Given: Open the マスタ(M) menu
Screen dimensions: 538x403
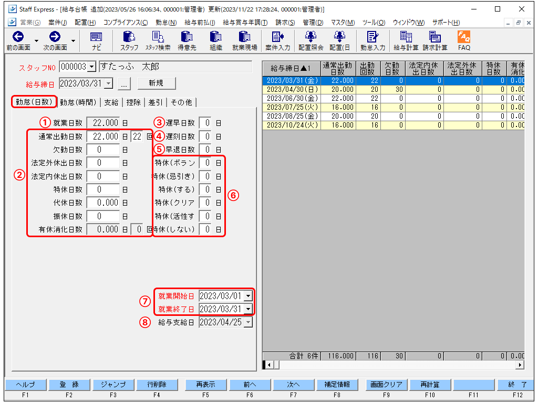Looking at the screenshot, I should pos(342,22).
